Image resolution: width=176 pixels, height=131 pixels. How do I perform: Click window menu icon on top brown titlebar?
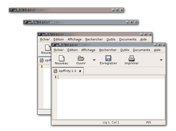point(11,10)
